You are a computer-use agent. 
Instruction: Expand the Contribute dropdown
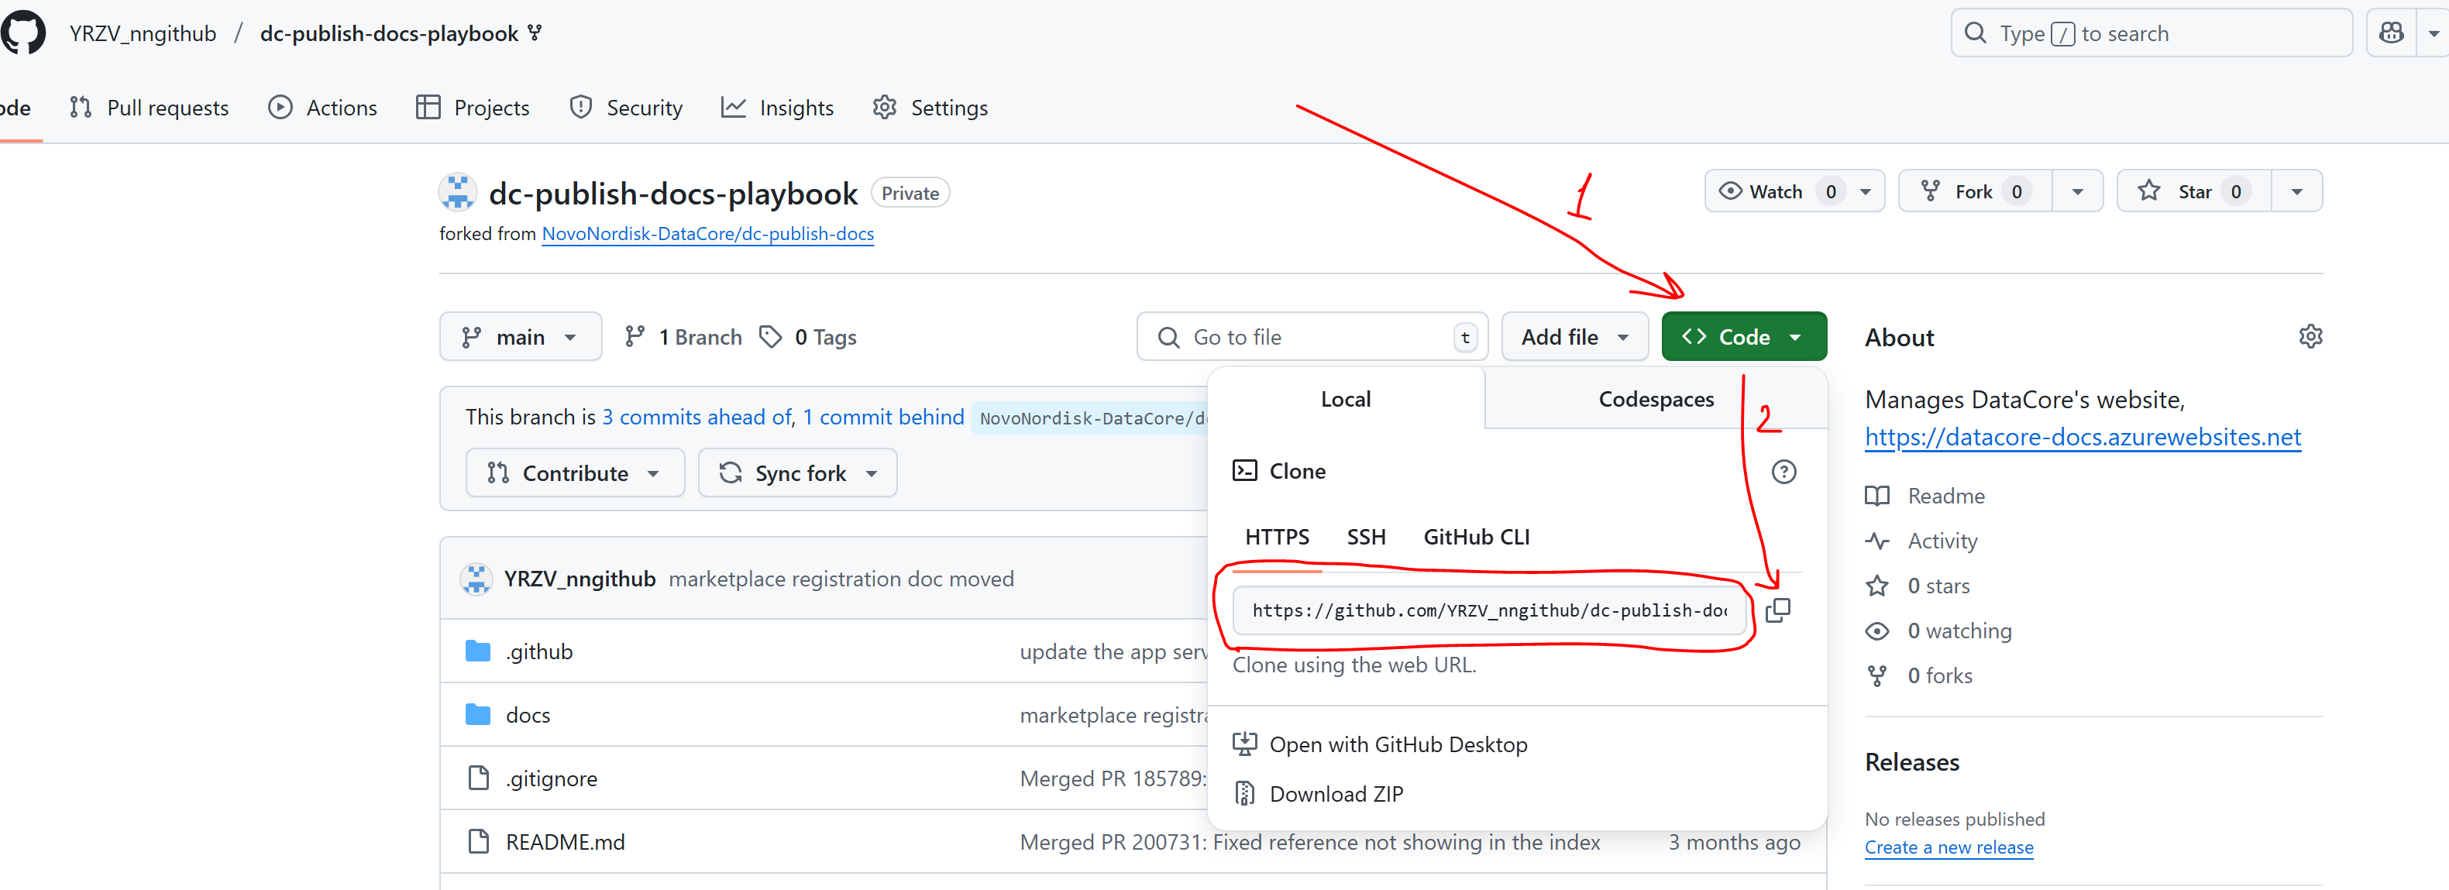coord(574,472)
